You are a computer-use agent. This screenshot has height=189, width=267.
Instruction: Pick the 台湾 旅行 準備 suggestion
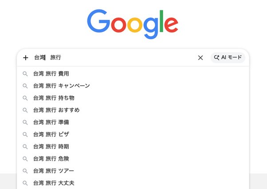[x=51, y=122]
